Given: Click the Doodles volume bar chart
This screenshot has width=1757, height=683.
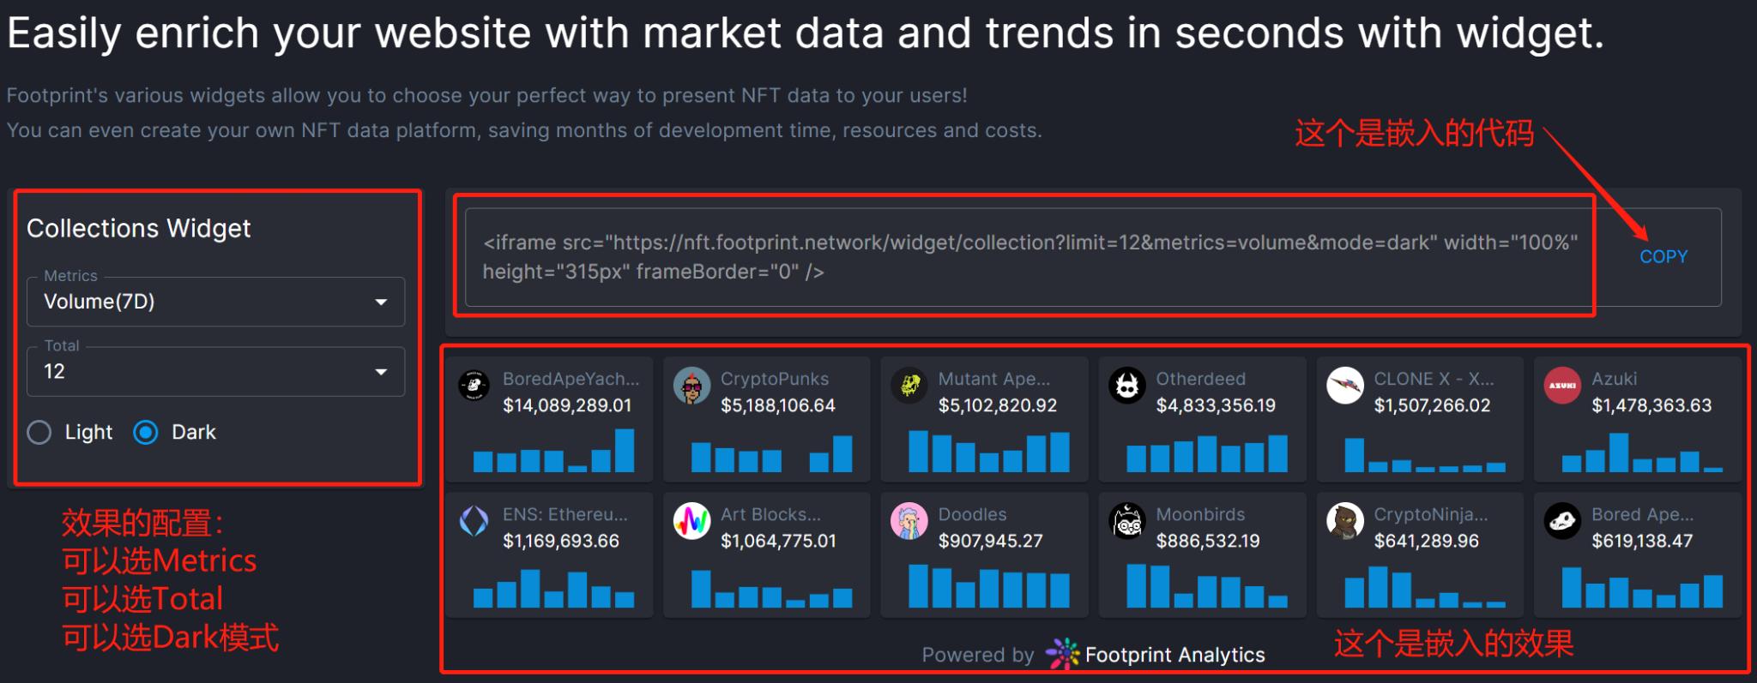Looking at the screenshot, I should coord(988,586).
